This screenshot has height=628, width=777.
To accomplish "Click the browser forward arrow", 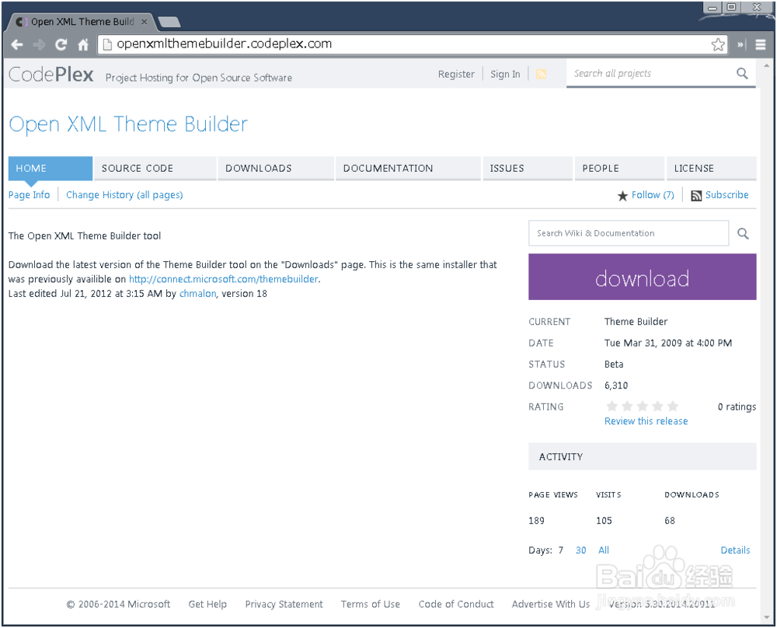I will (39, 44).
